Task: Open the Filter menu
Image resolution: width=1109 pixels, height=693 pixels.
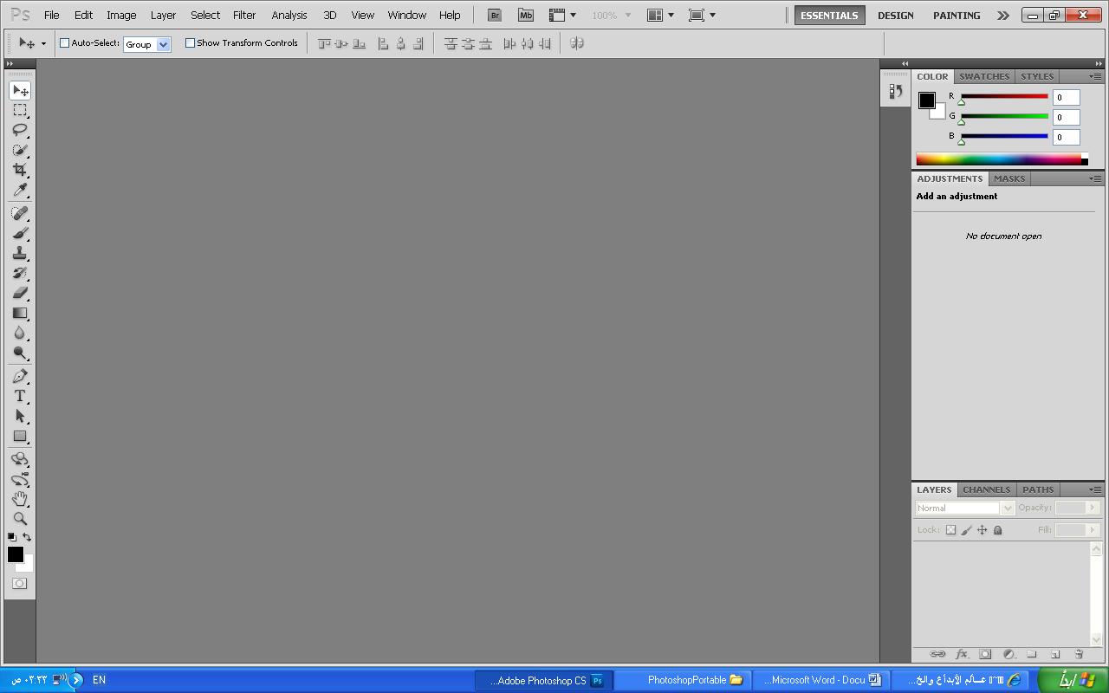Action: click(244, 15)
